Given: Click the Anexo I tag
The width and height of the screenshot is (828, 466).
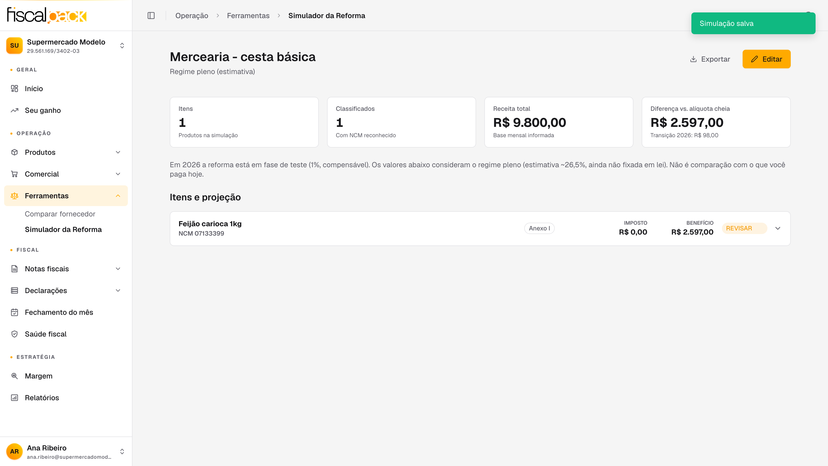Looking at the screenshot, I should [x=539, y=228].
